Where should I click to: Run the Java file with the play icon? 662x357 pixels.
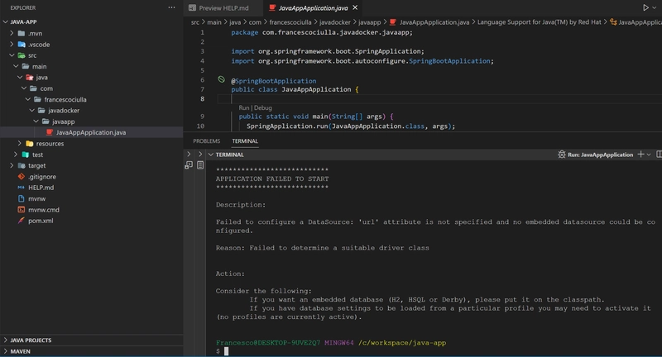point(645,7)
